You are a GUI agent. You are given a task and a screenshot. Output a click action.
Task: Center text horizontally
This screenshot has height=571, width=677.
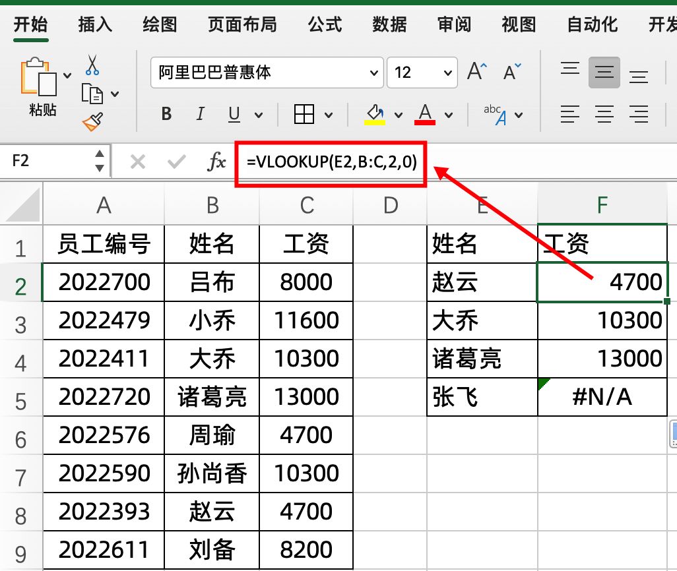tap(604, 114)
